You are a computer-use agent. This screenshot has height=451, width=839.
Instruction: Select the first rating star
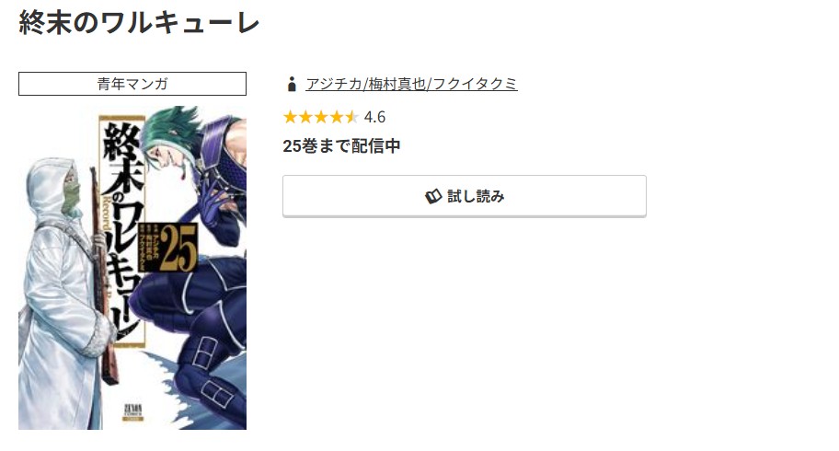(x=290, y=117)
